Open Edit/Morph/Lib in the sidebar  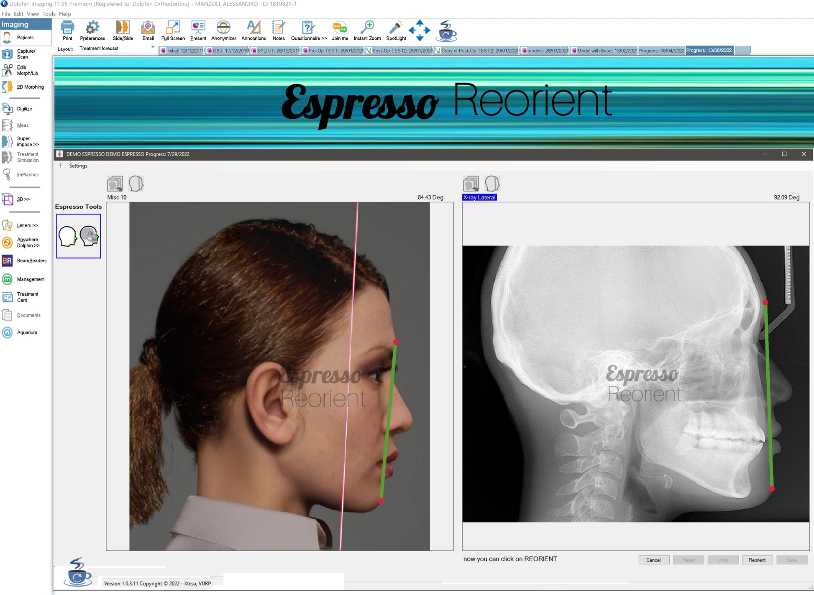26,70
